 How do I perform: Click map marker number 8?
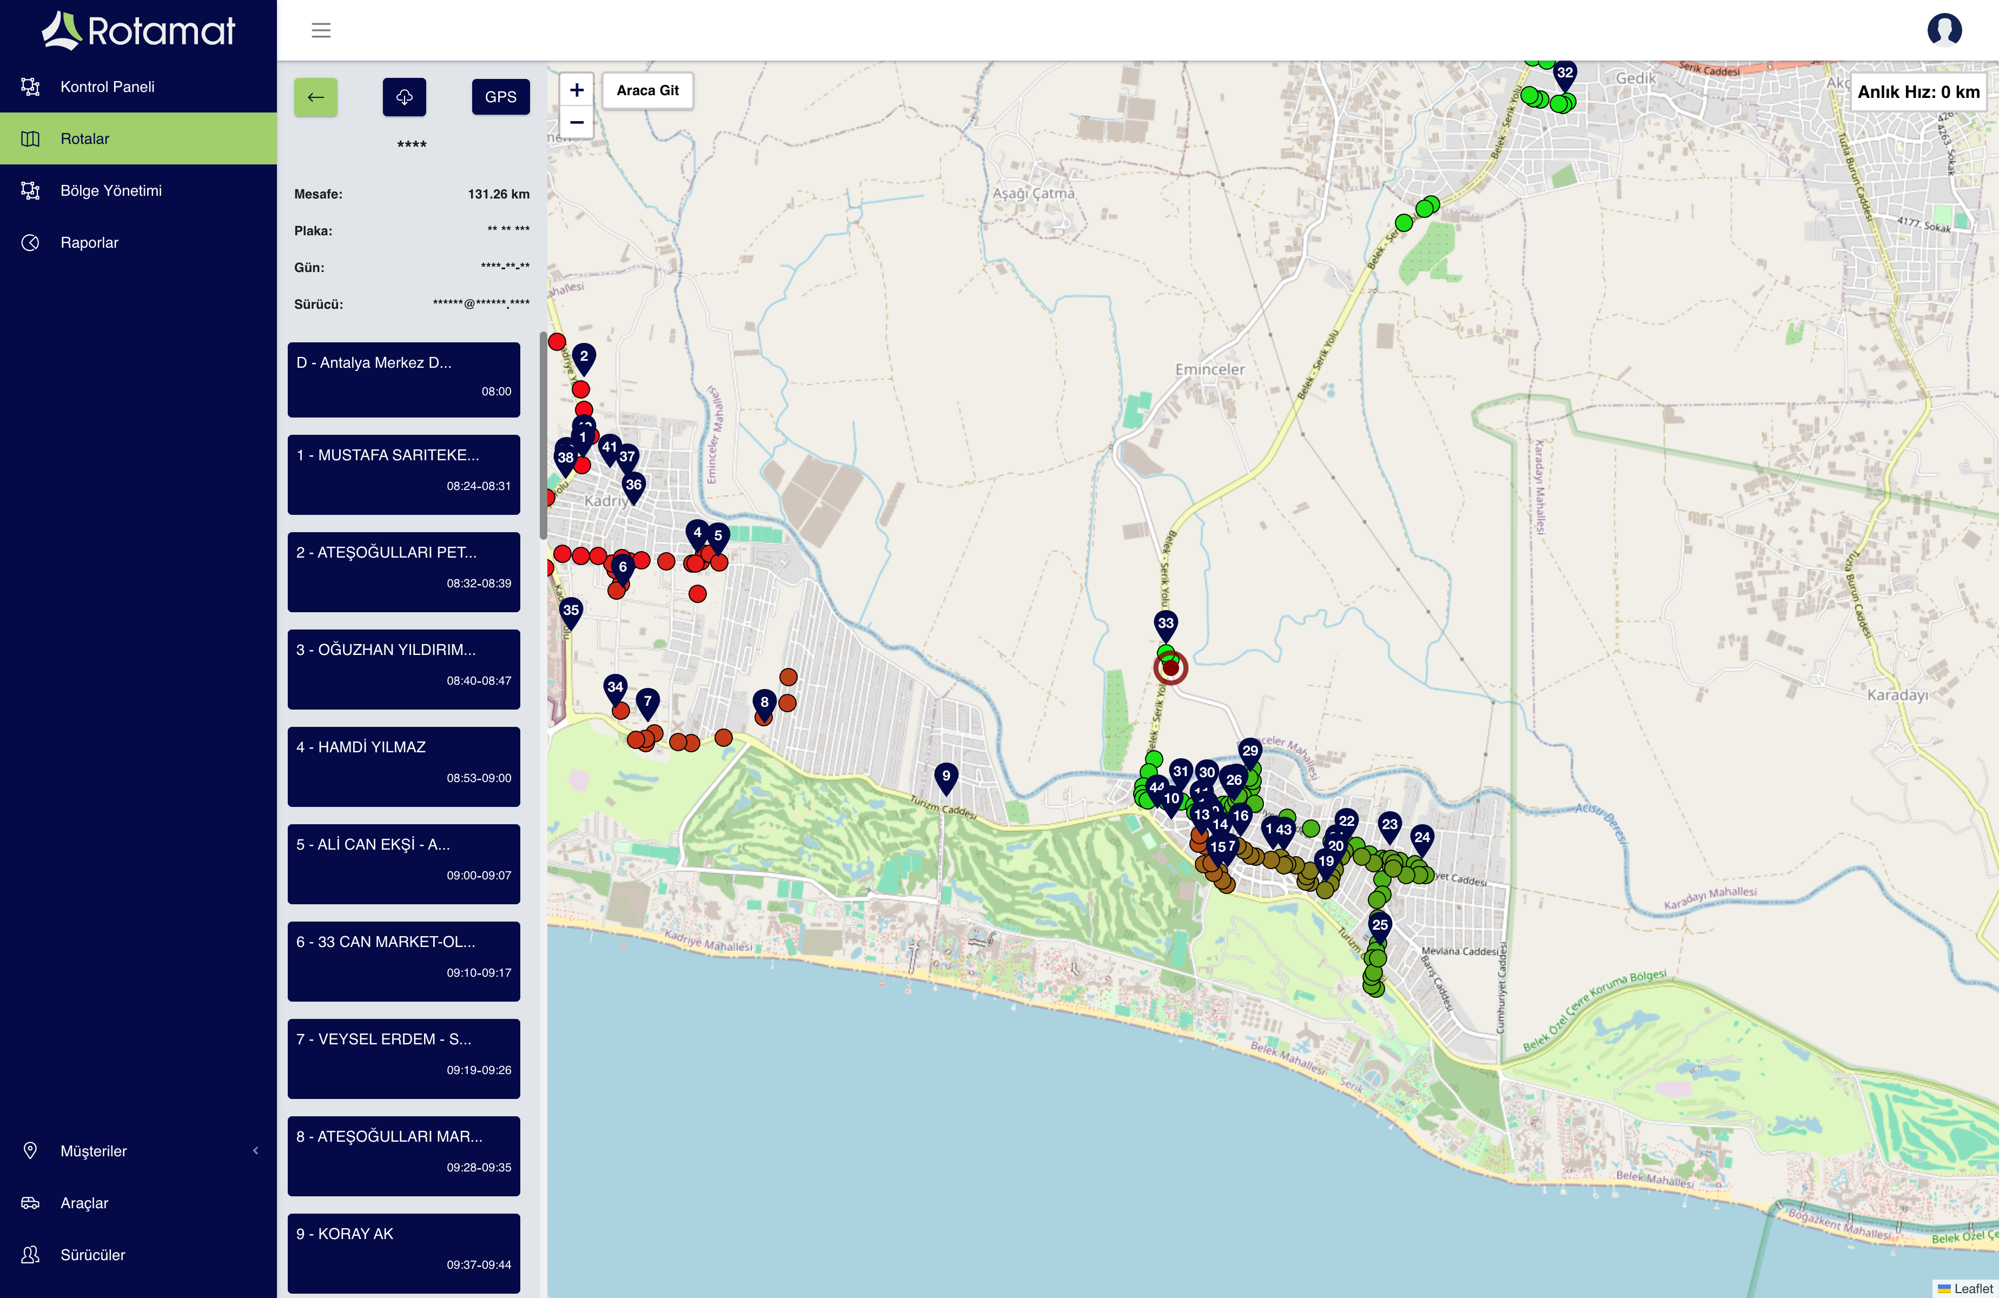tap(764, 705)
